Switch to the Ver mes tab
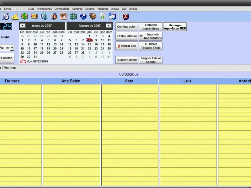Screen dimensions: 251x188 pyautogui.click(x=10, y=68)
